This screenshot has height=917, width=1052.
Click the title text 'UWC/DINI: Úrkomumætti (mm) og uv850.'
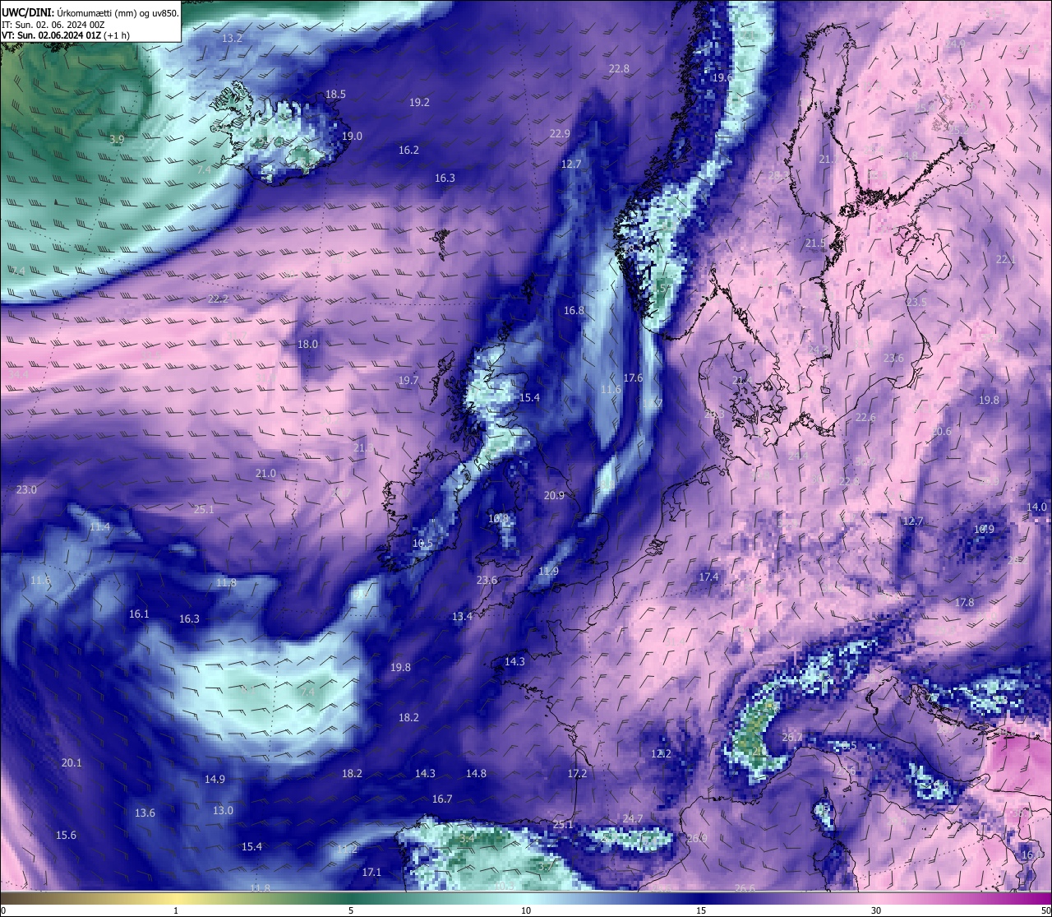click(90, 12)
